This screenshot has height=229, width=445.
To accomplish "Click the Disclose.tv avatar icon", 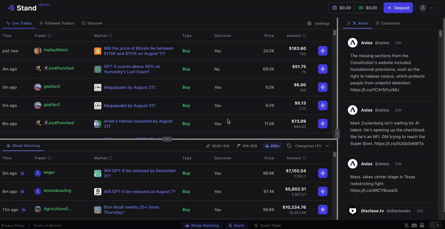I will pos(353,211).
